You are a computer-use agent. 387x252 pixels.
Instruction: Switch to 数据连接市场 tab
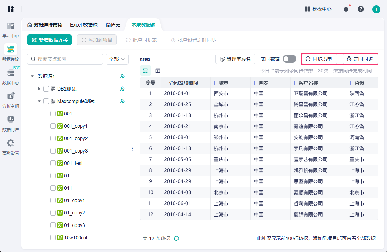(x=45, y=25)
